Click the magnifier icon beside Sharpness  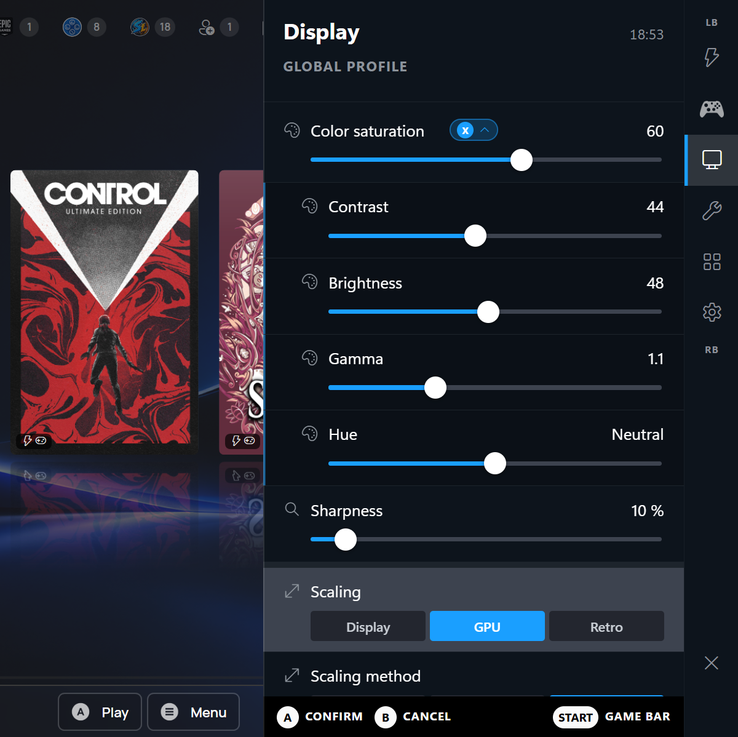(x=292, y=509)
